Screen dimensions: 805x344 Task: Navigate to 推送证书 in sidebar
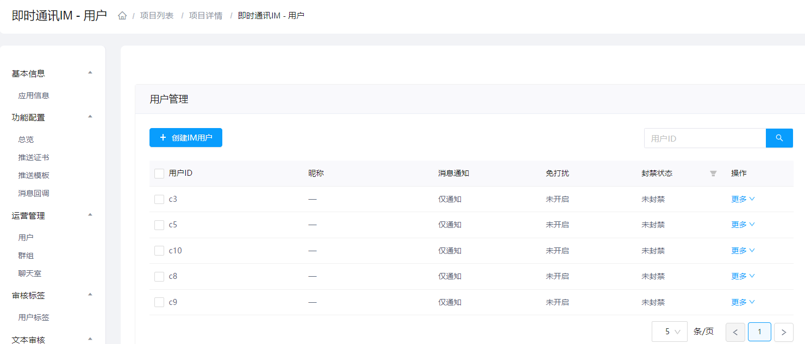coord(34,157)
